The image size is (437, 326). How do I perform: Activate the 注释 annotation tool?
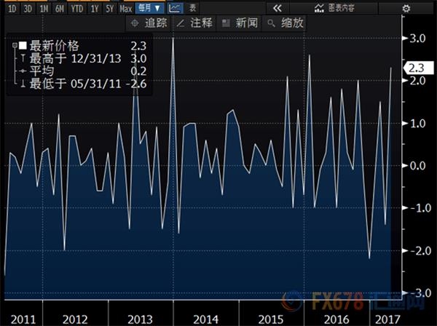(194, 23)
